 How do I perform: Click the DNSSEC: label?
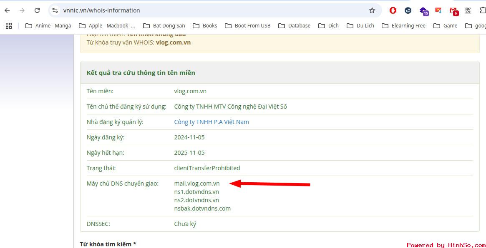[x=98, y=224]
